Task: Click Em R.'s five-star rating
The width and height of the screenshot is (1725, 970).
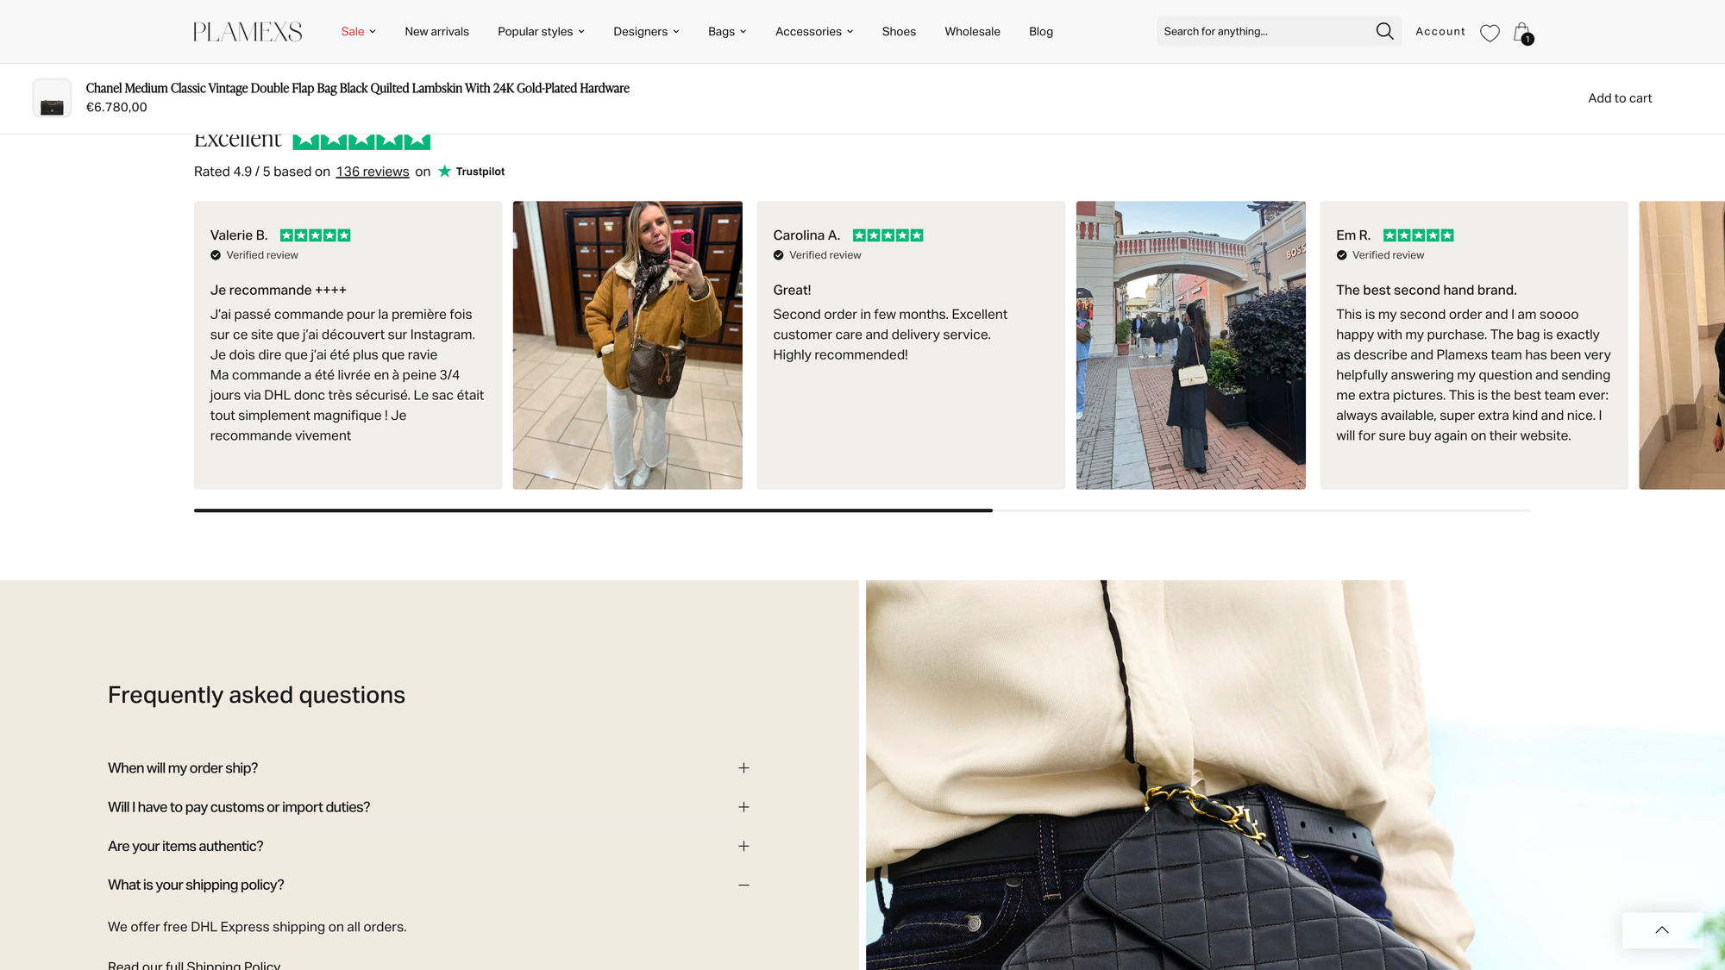Action: coord(1418,235)
